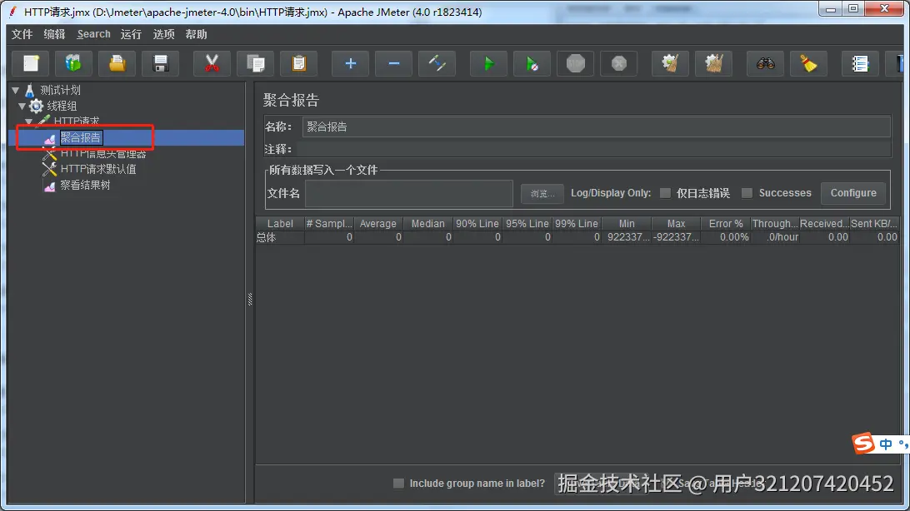910x511 pixels.
Task: Select the 察看结果树 tree node
Action: [x=85, y=186]
